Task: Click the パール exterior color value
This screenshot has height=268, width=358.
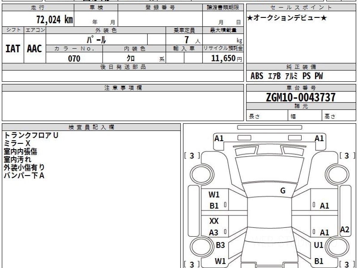Action: tap(96, 40)
